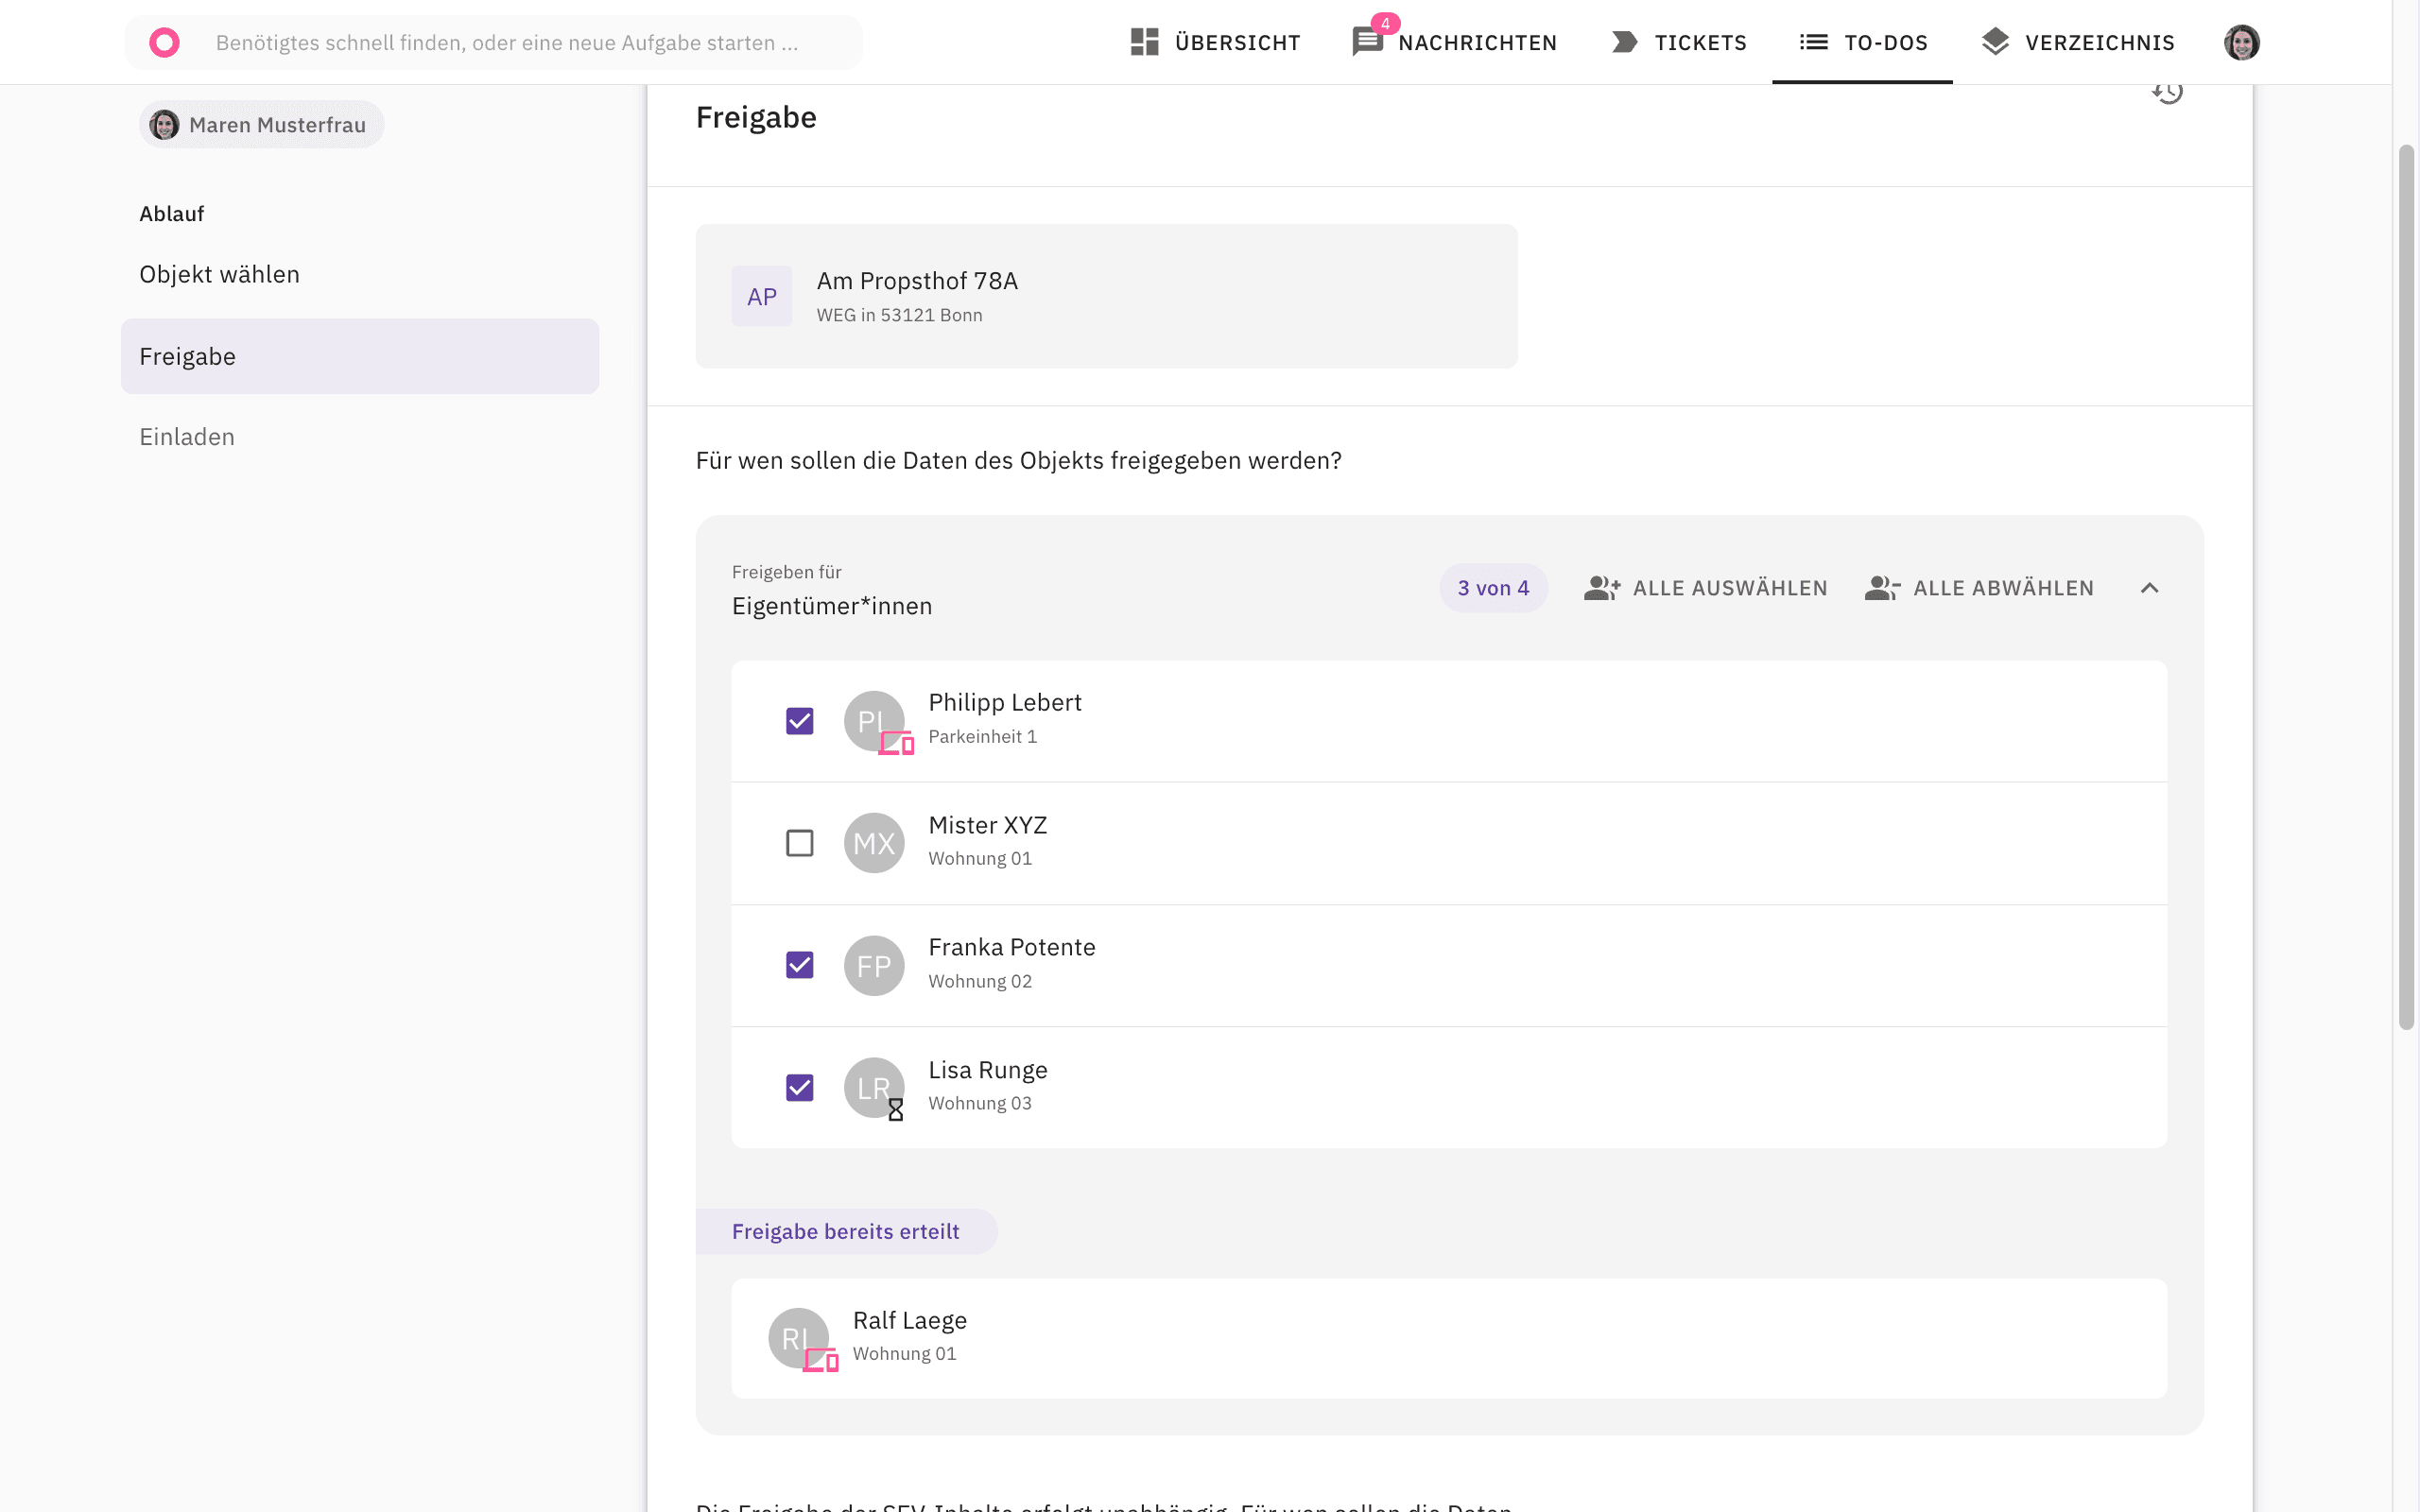
Task: Uncheck Philipp Lebert checkbox
Action: pyautogui.click(x=799, y=721)
